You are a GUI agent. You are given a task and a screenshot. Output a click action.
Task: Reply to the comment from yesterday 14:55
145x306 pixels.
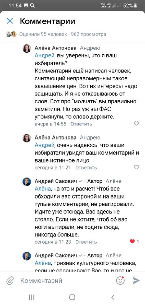click(81, 124)
